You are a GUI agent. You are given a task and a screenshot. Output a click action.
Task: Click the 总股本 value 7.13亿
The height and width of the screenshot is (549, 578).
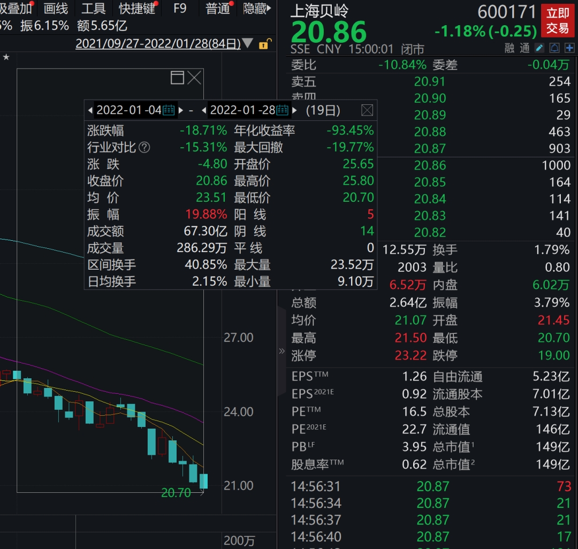pos(551,411)
